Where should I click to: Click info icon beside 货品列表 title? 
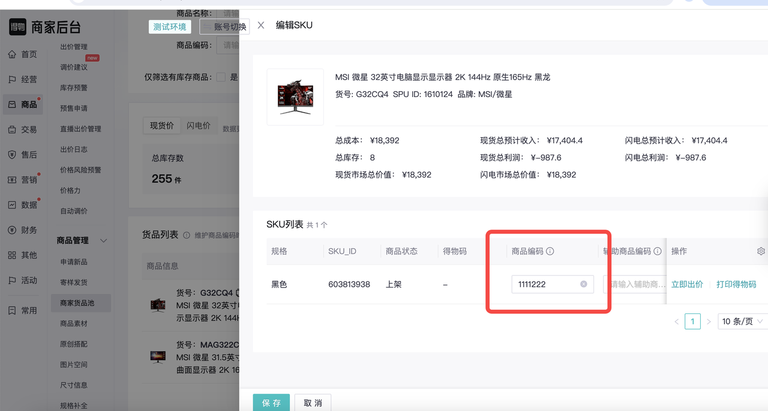(x=187, y=235)
